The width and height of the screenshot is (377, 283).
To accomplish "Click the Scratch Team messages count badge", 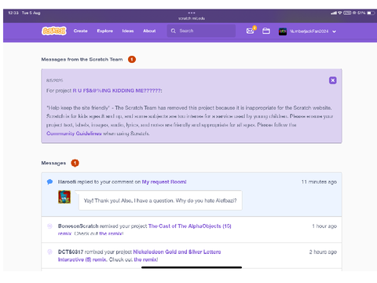I will [132, 60].
